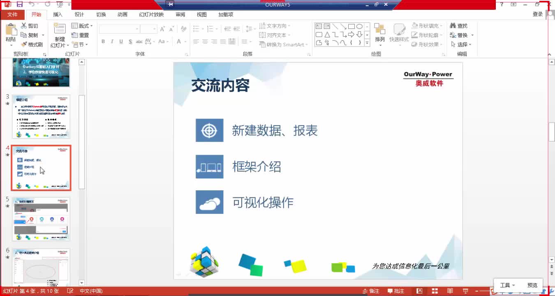Open the Find (查找) function

click(x=460, y=25)
